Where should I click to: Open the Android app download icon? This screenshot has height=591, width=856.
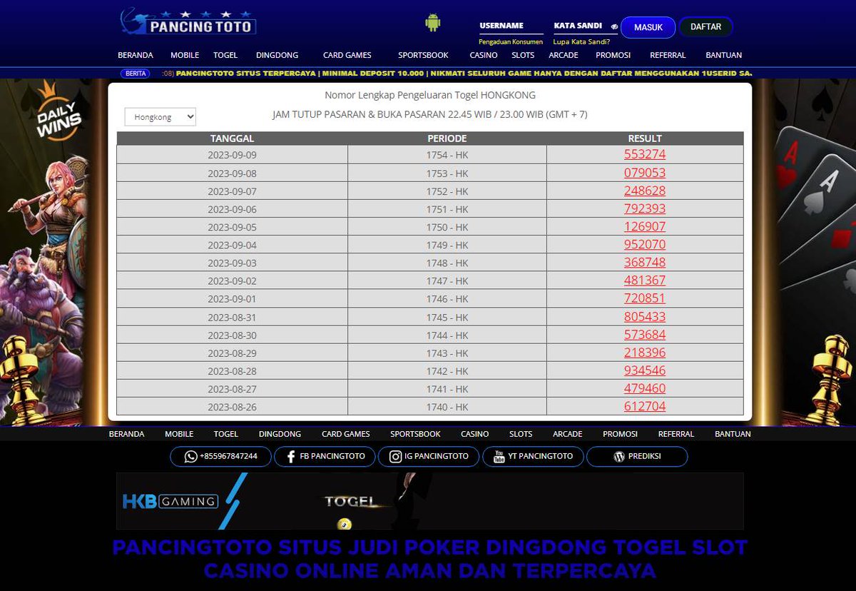coord(432,23)
